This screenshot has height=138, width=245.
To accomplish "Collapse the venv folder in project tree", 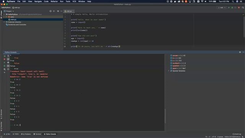I will click(x=7, y=17).
